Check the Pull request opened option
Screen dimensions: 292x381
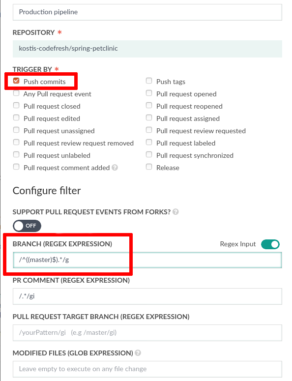(x=149, y=93)
